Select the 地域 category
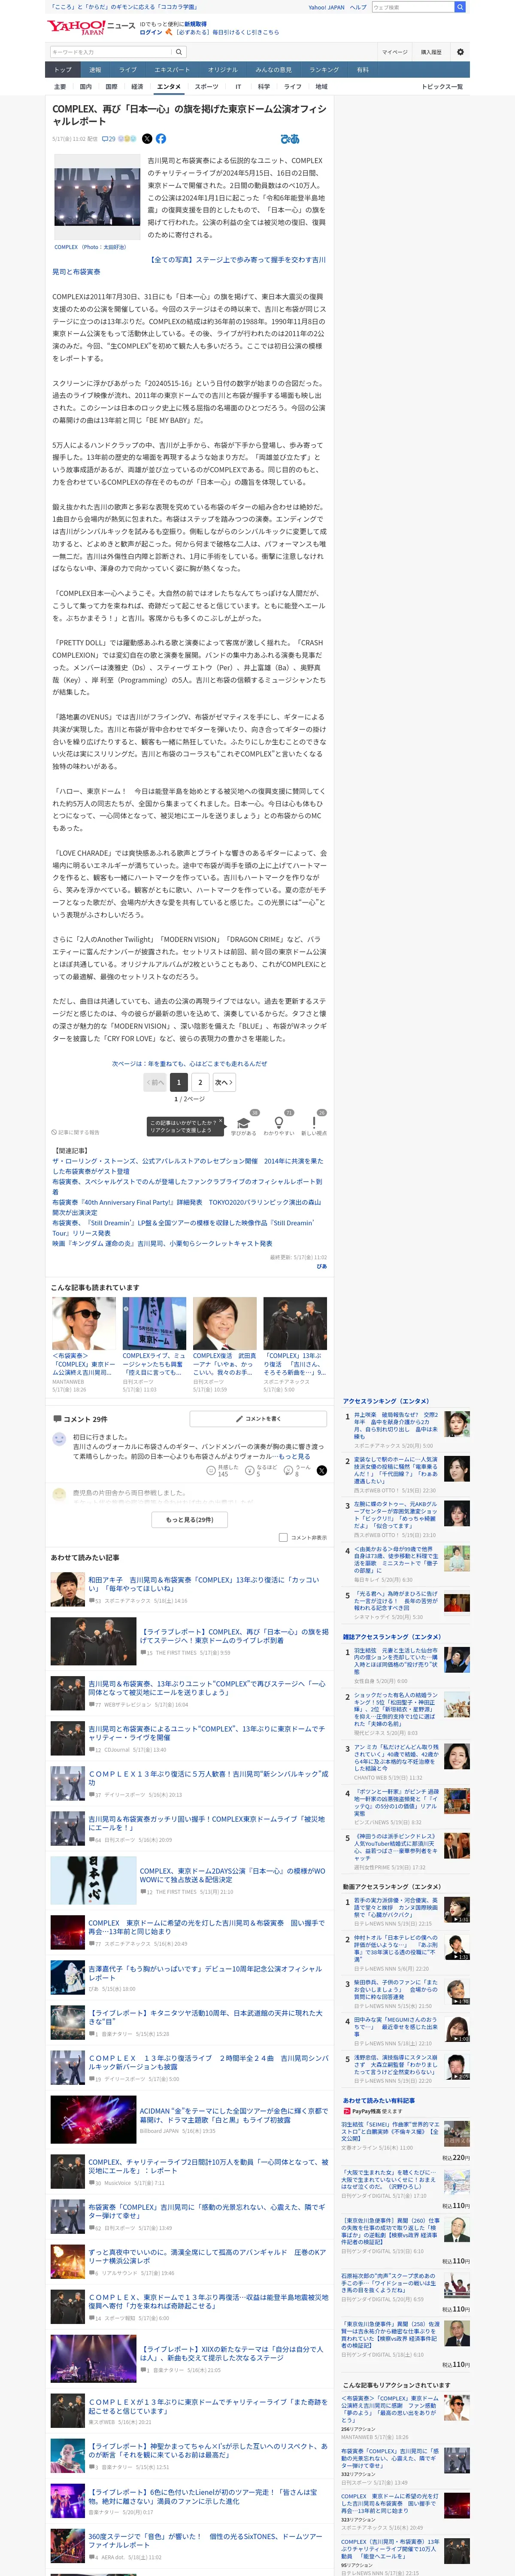Screen dimensions: 515x2576 click(x=321, y=87)
